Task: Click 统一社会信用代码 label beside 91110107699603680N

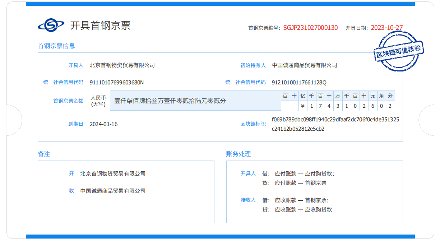Action: (x=63, y=82)
